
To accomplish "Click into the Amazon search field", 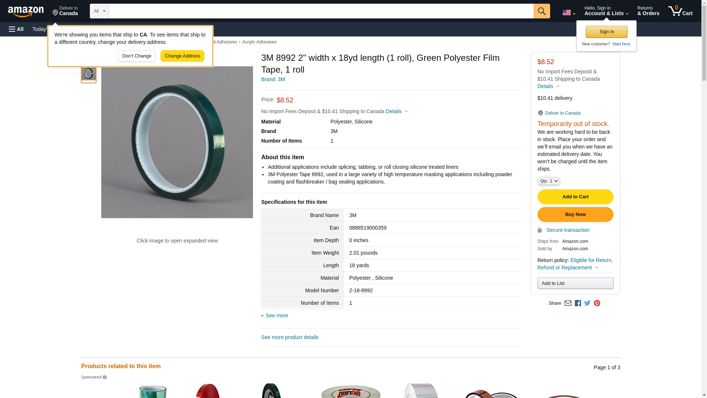I will [x=320, y=11].
